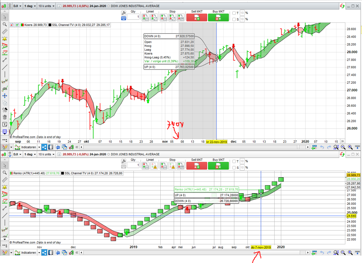This screenshot has width=362, height=263.
Task: Zoom out using minus magnifier below top chart
Action: tap(343, 147)
